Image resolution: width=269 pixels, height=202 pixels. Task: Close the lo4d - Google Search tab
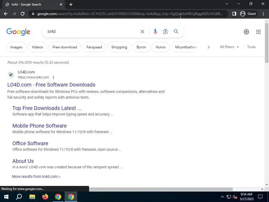[x=61, y=4]
